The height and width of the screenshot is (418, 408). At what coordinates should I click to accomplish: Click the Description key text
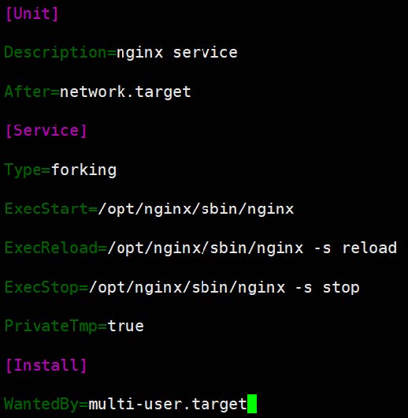pos(56,52)
